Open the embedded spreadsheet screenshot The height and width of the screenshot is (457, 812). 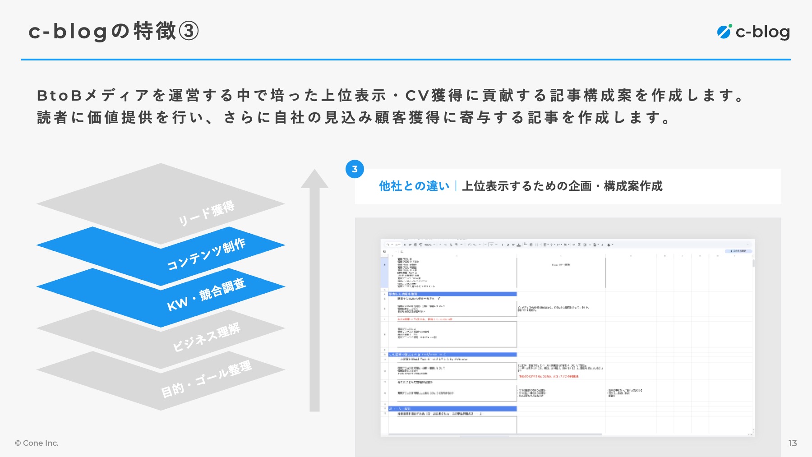567,337
